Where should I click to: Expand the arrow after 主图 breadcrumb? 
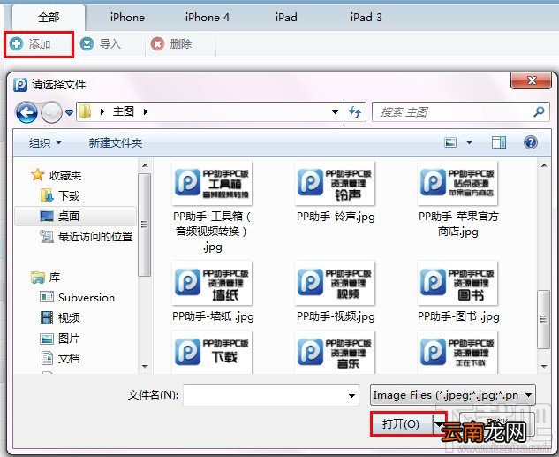pyautogui.click(x=146, y=111)
